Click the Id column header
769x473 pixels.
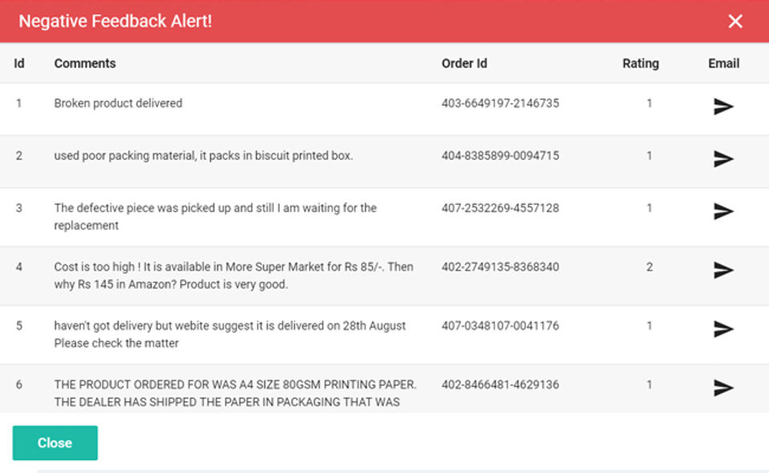point(19,63)
